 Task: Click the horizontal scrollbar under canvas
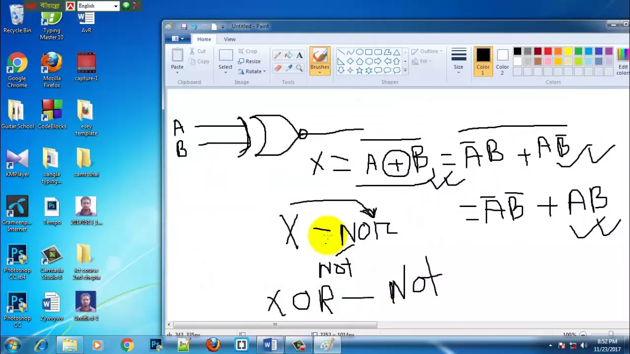(x=275, y=324)
